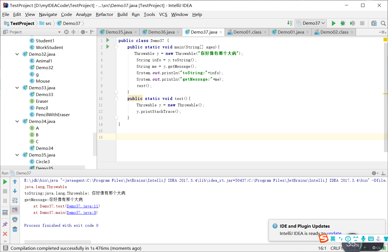Screen dimensions: 388x252
Task: Close the Demo36.java tab
Action: tap(178, 32)
